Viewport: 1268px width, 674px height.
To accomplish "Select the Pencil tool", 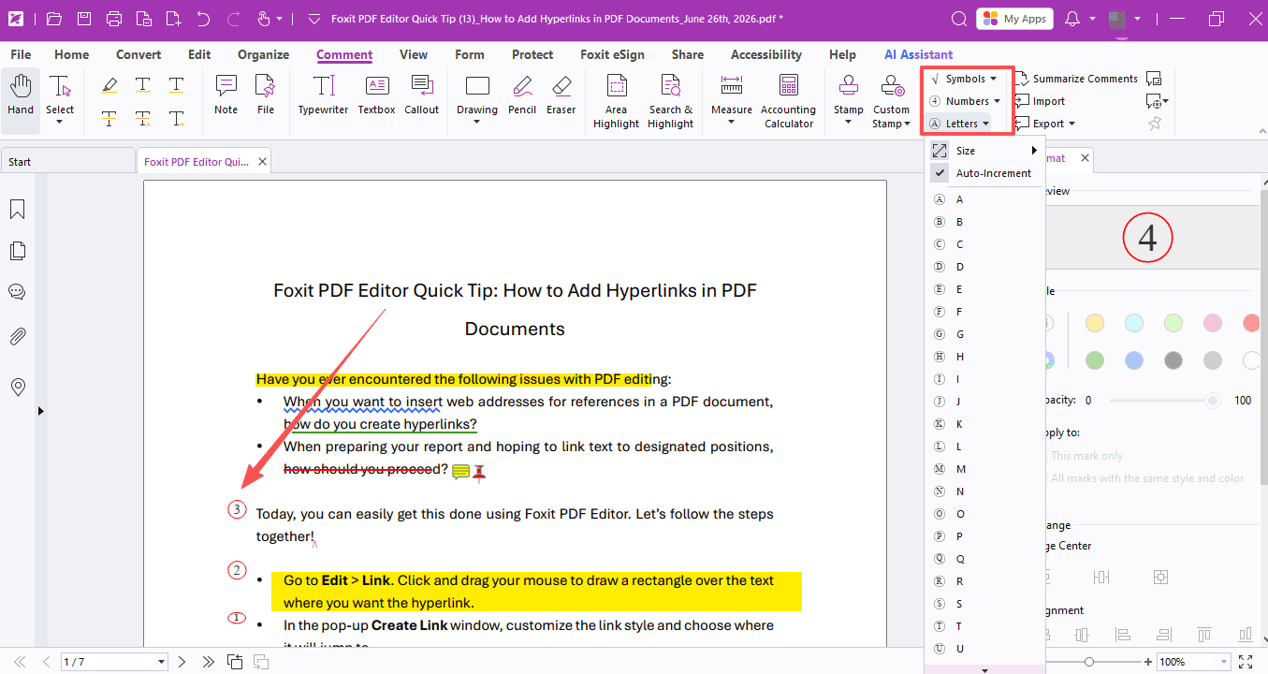I will click(522, 95).
